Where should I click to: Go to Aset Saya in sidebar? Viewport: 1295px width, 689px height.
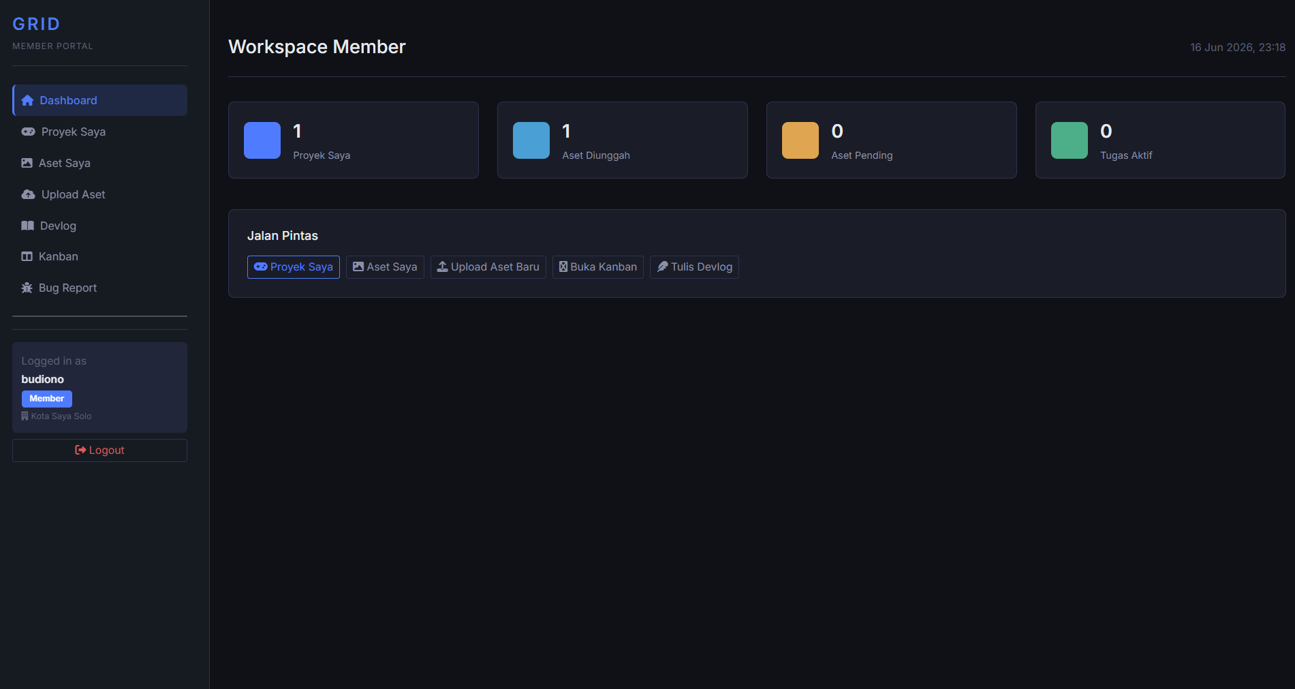pos(99,163)
